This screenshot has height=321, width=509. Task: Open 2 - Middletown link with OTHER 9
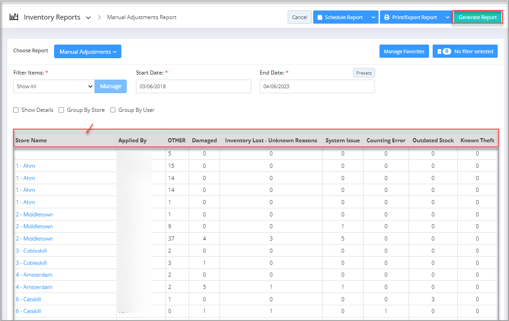click(x=34, y=226)
